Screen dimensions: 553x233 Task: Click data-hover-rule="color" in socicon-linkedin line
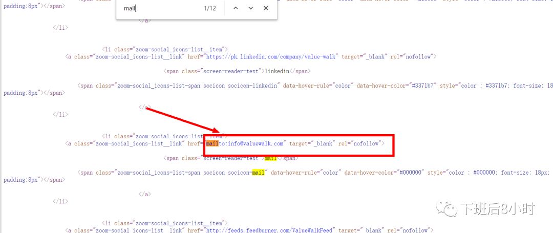[318, 86]
